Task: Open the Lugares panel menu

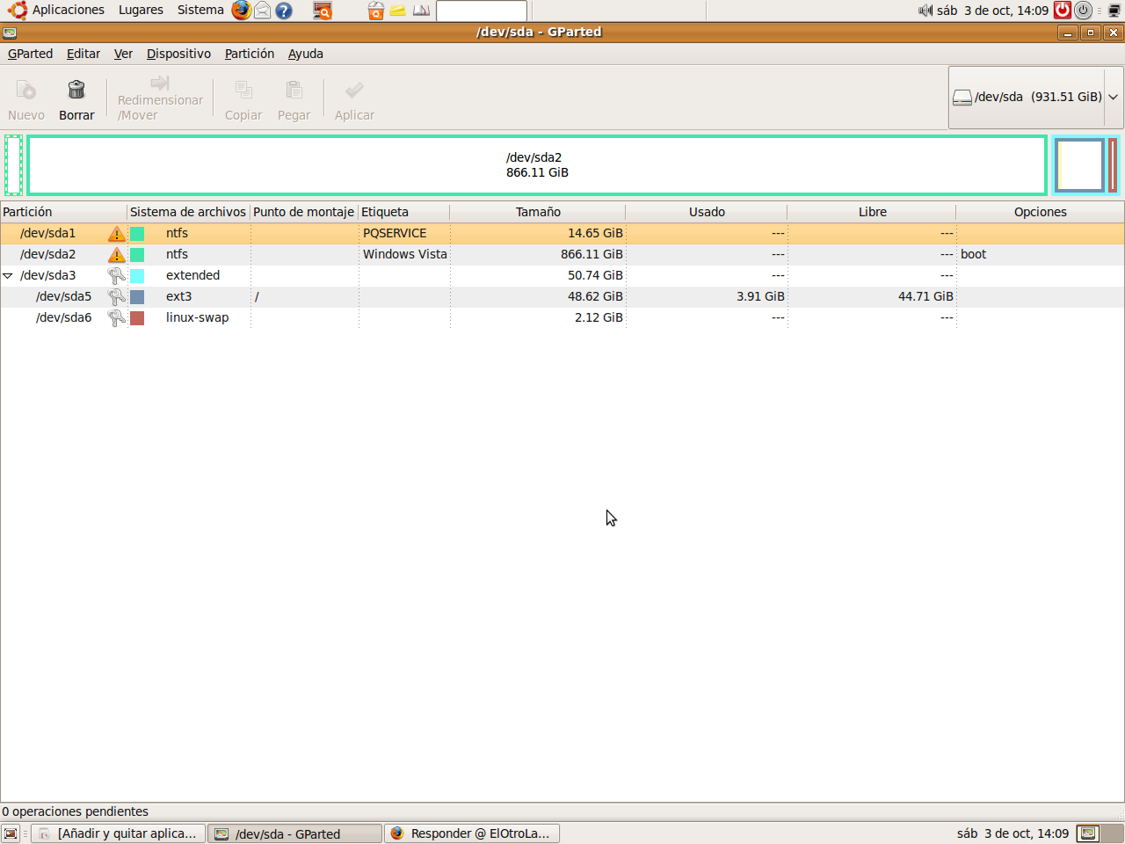Action: 141,11
